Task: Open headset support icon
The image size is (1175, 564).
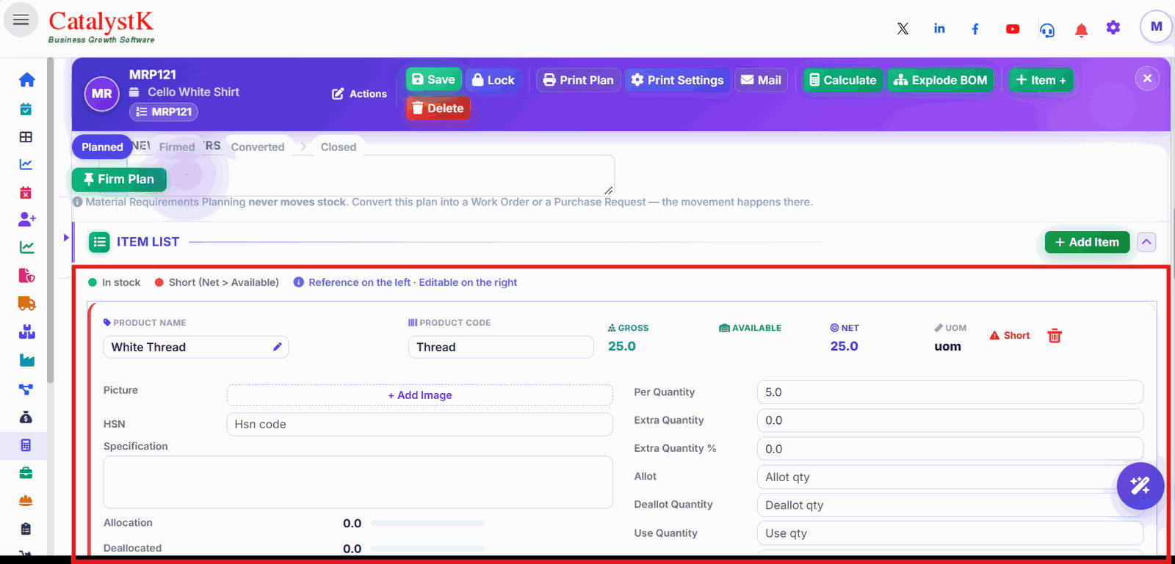Action: click(1047, 29)
